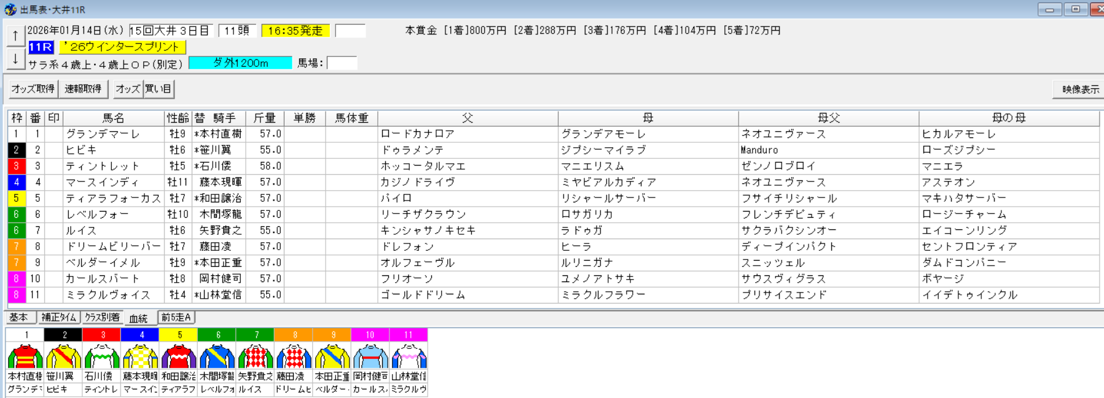
Task: Open the 補正タイム tab
Action: [59, 318]
